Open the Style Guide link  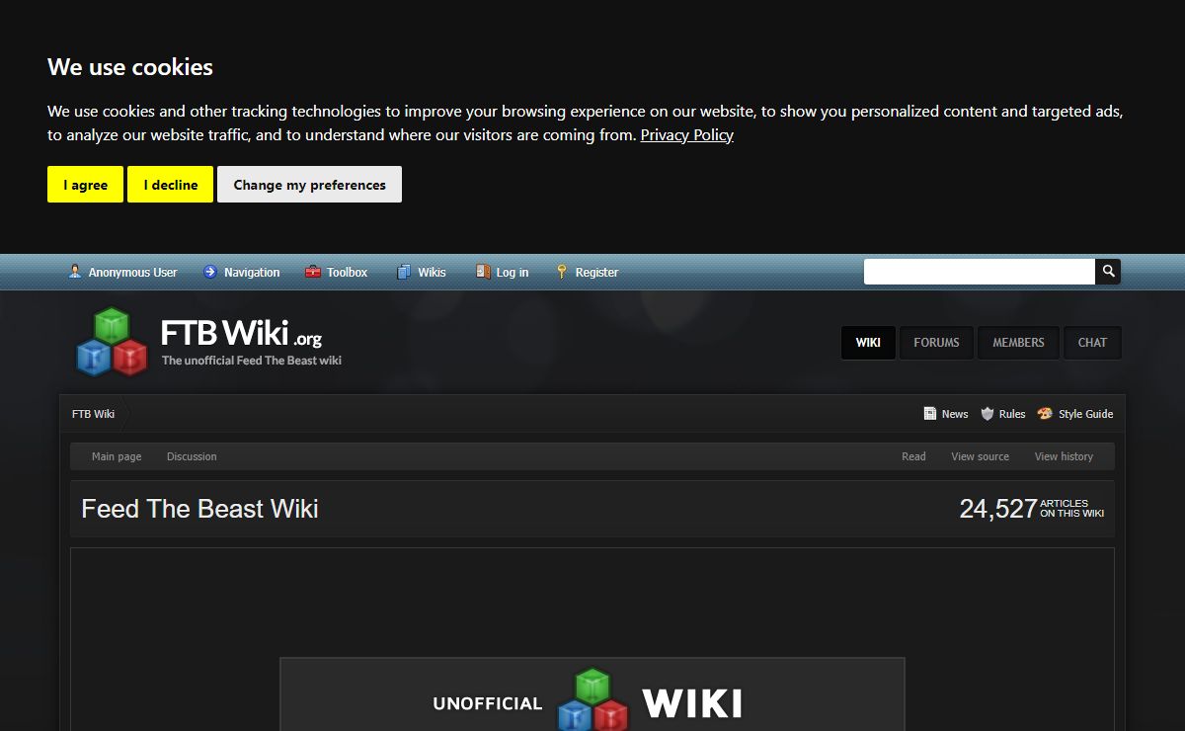(1085, 414)
